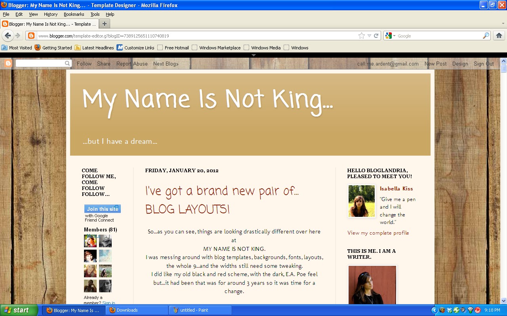This screenshot has width=507, height=316.
Task: Open the Windows Marketplace bookmark
Action: click(x=216, y=47)
